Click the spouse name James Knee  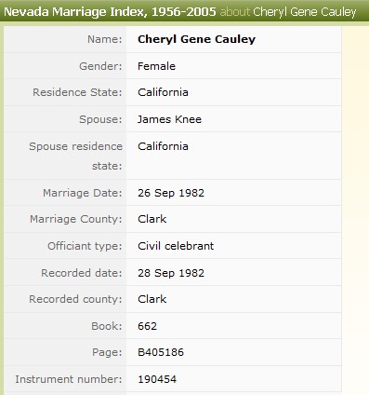[x=169, y=119]
